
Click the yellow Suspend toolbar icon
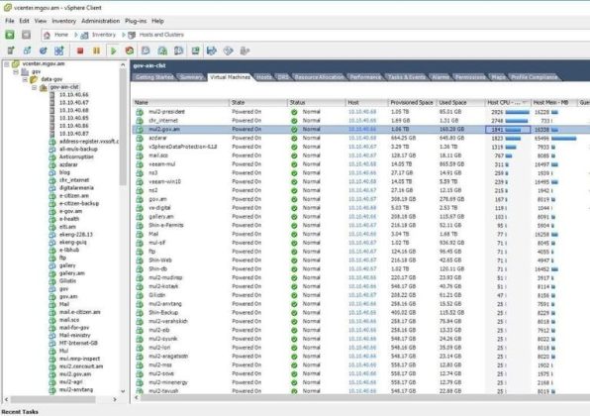97,51
